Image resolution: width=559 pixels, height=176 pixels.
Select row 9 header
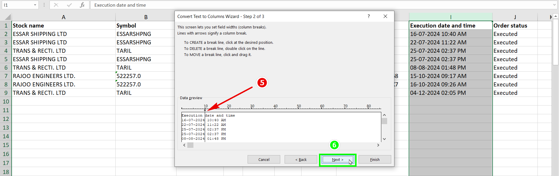pyautogui.click(x=6, y=93)
